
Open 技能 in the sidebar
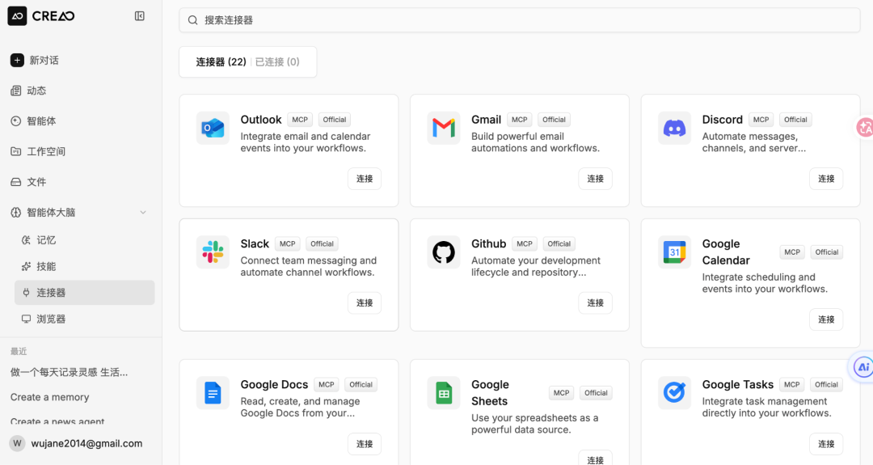(46, 266)
